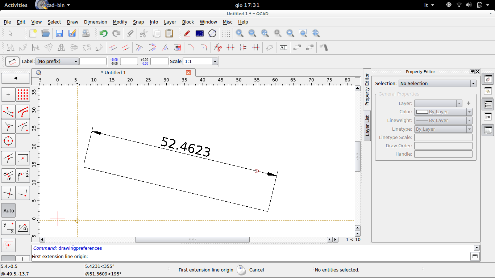
Task: Close the Untitled 1 document tab
Action: (x=188, y=73)
